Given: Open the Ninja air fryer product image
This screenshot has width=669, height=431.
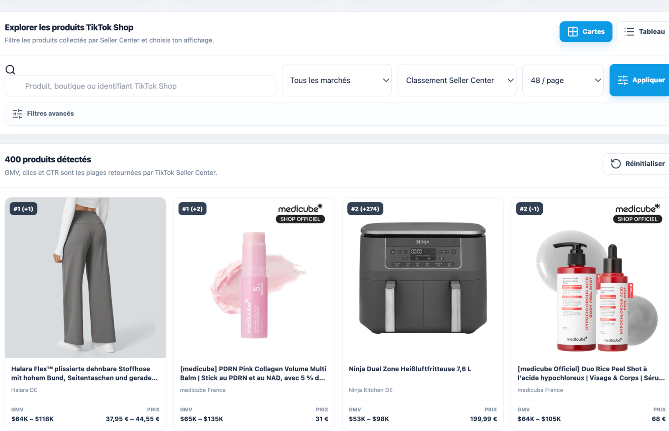Looking at the screenshot, I should coord(423,278).
